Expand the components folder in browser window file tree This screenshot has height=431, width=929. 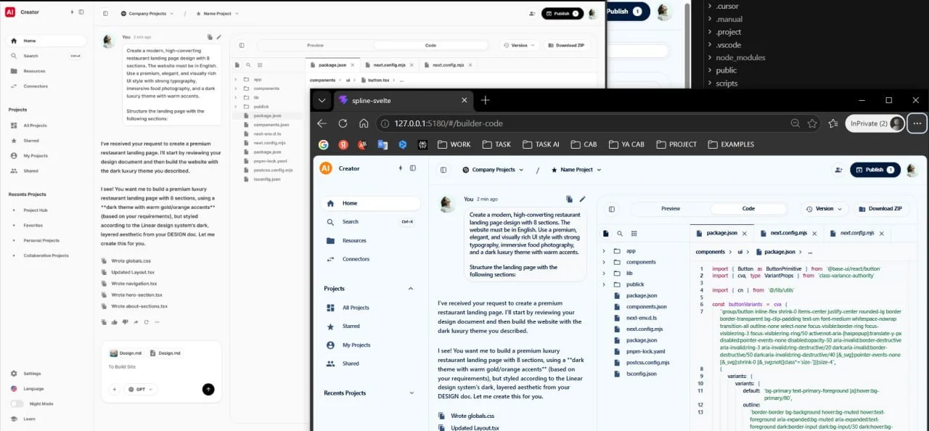pyautogui.click(x=604, y=262)
